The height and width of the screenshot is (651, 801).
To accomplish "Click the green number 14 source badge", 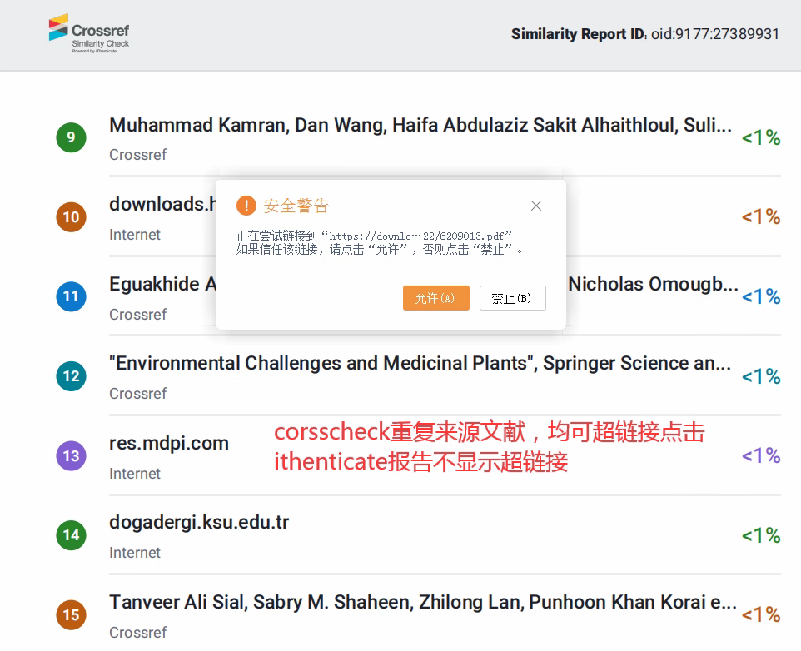I will 71,535.
